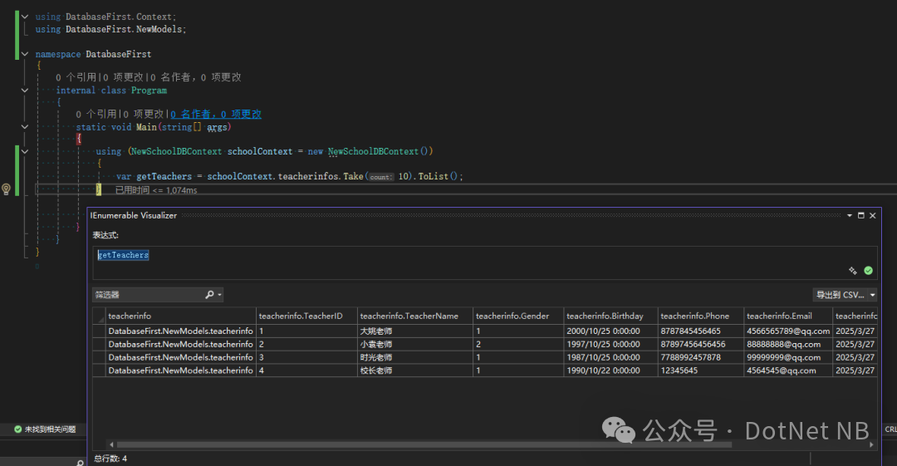
Task: Open the filter search options dropdown arrow
Action: (x=219, y=295)
